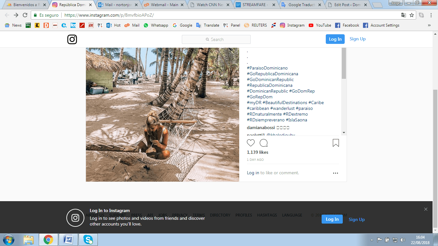Save post with bookmark icon
The image size is (438, 246).
[336, 143]
